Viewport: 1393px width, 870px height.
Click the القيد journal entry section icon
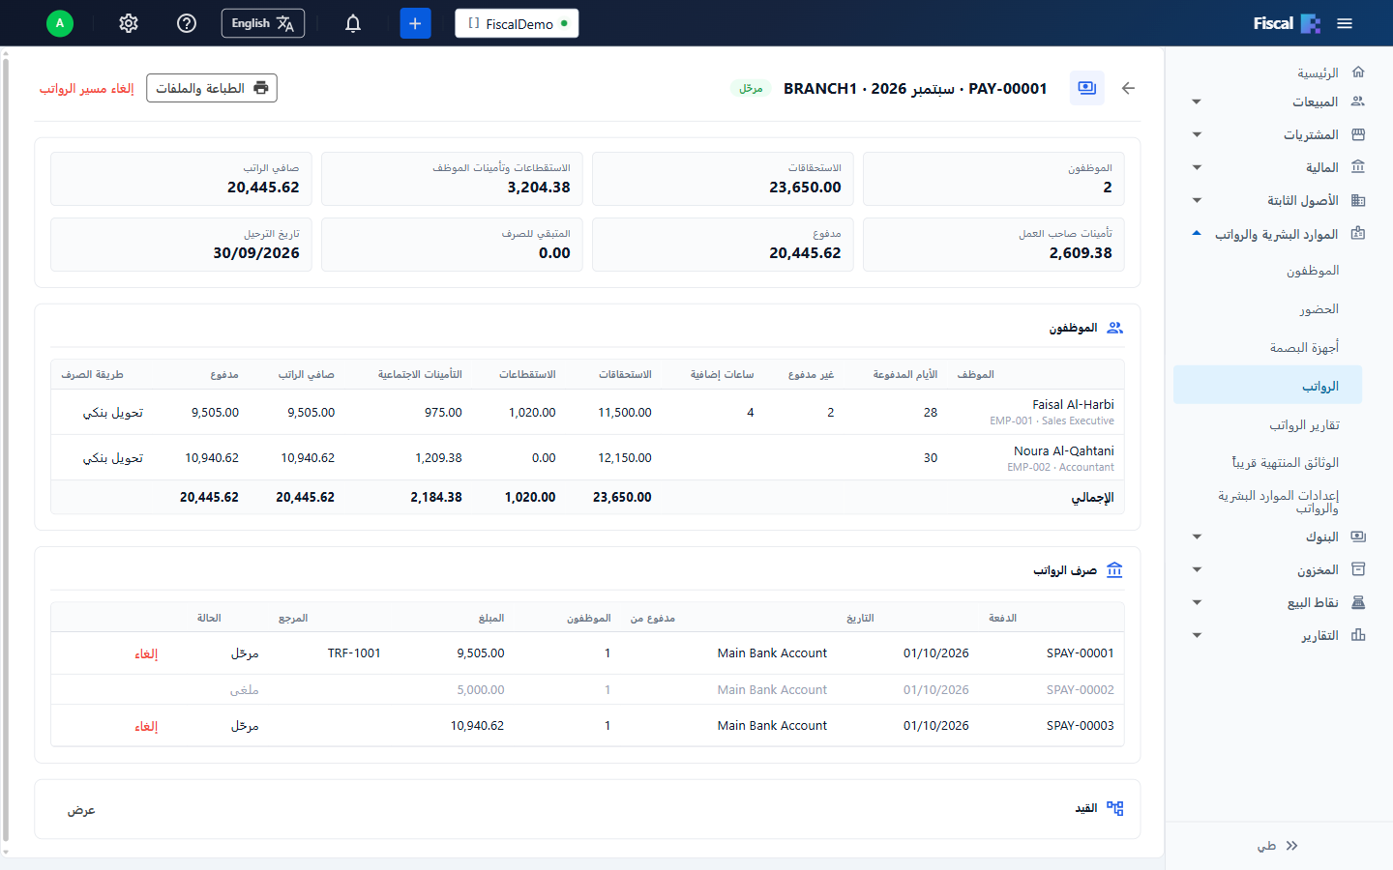point(1115,808)
